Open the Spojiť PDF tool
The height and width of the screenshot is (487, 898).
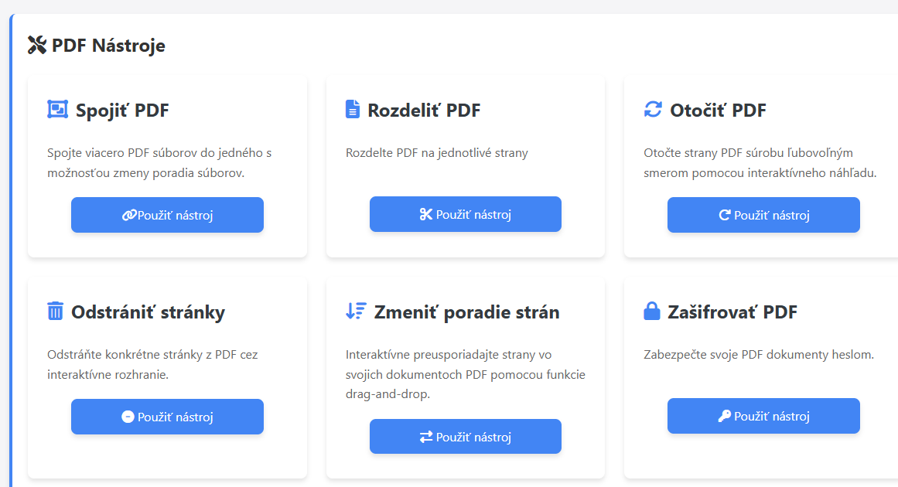[167, 214]
